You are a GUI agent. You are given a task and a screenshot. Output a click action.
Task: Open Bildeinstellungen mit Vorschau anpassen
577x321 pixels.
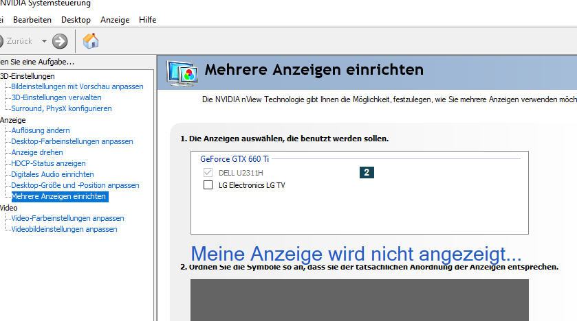77,86
